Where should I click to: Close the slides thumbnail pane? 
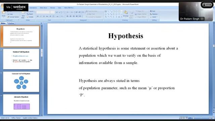(x=41, y=23)
